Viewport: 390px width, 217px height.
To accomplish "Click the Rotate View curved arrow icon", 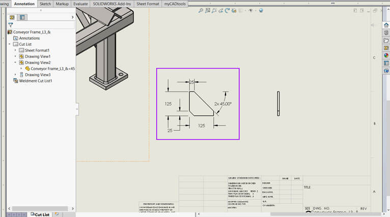I will pyautogui.click(x=227, y=11).
